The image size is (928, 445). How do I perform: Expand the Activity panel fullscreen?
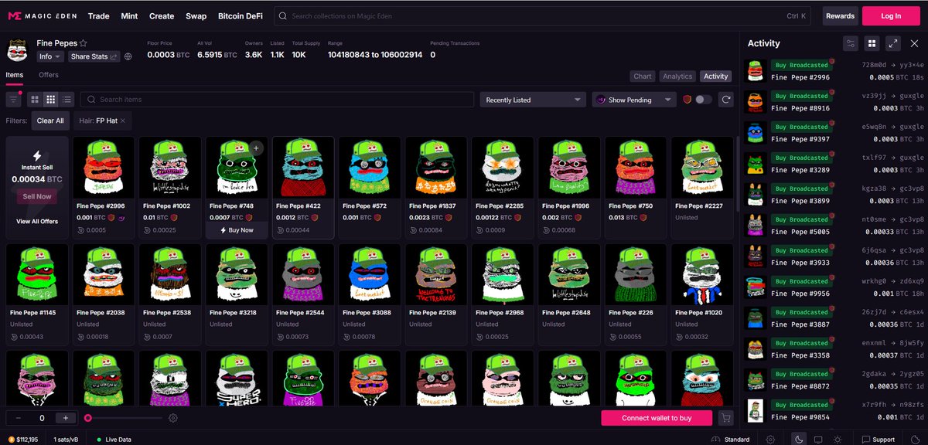pyautogui.click(x=892, y=43)
